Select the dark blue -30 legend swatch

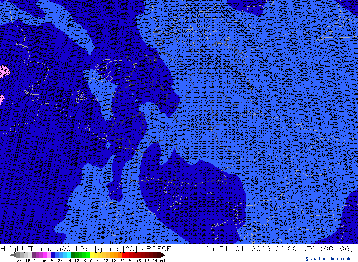click(53, 255)
